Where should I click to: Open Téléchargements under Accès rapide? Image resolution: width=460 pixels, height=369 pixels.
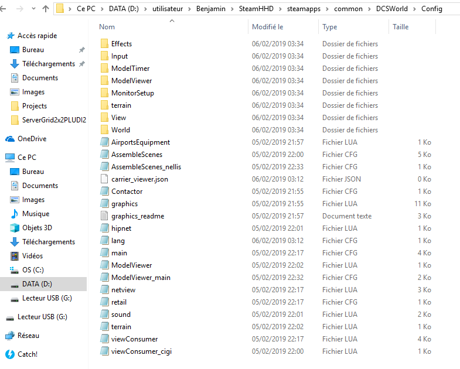49,64
